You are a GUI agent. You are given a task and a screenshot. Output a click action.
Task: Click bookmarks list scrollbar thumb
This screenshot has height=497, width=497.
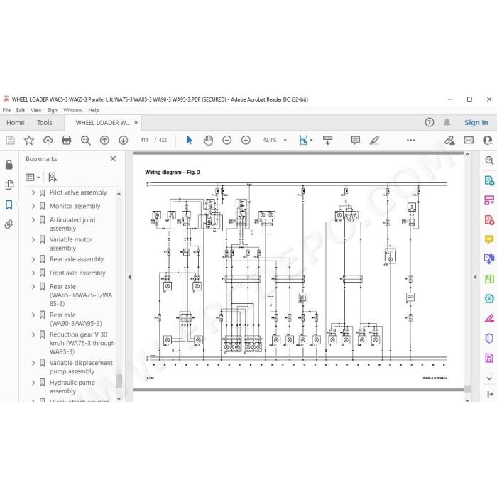point(119,381)
